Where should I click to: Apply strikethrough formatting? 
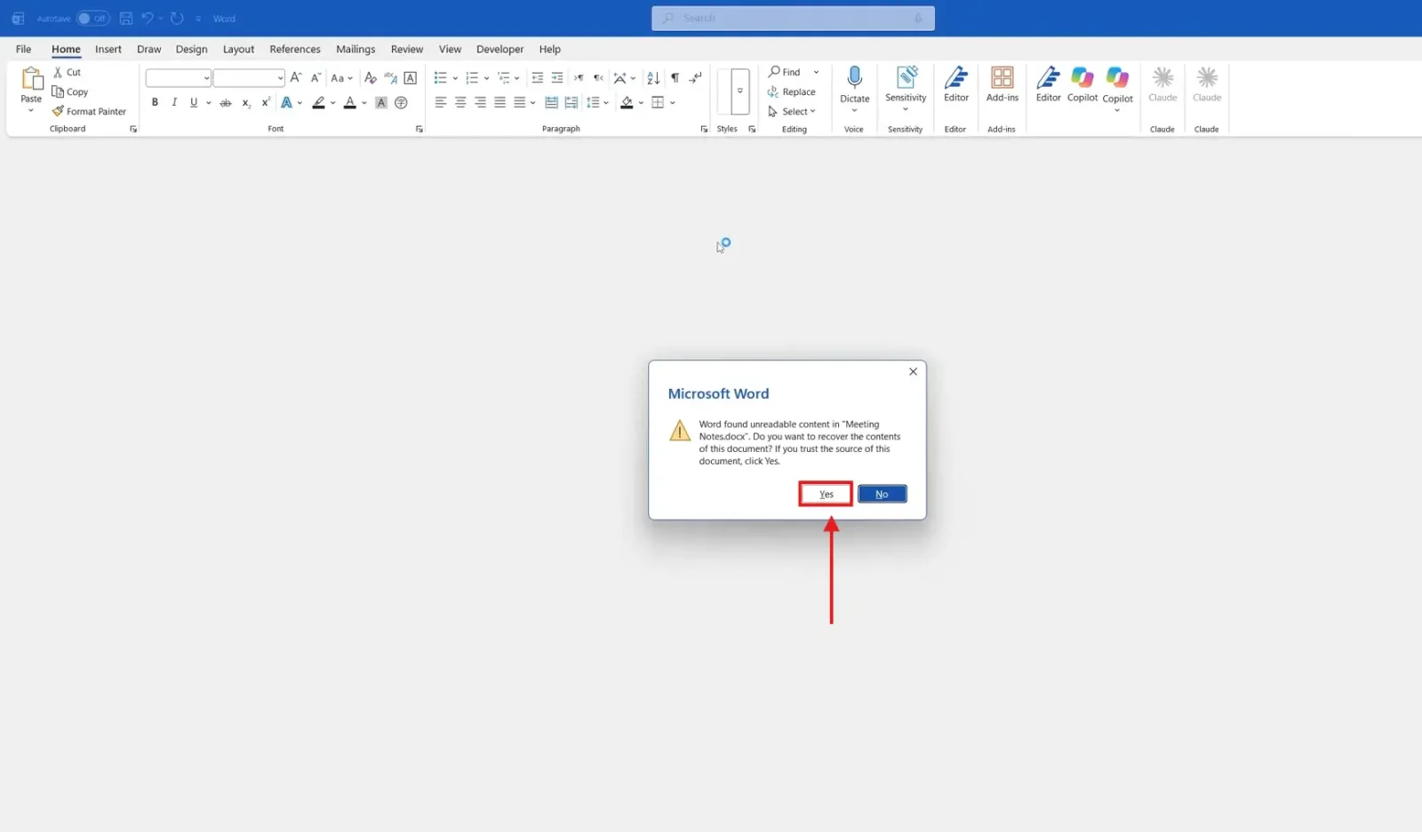tap(226, 103)
